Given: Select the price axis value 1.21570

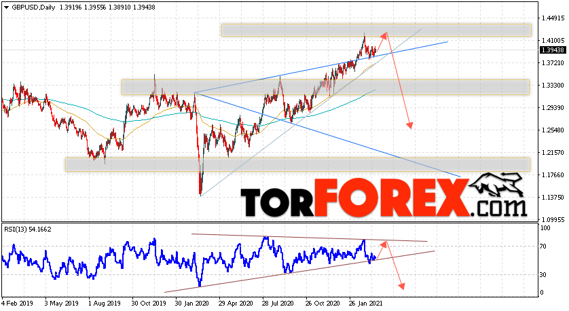Looking at the screenshot, I should tap(553, 153).
